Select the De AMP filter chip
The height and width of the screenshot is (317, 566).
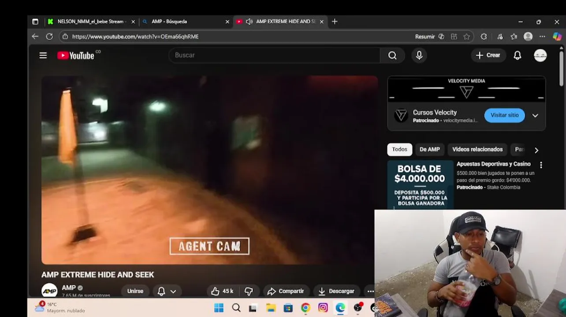(x=430, y=150)
